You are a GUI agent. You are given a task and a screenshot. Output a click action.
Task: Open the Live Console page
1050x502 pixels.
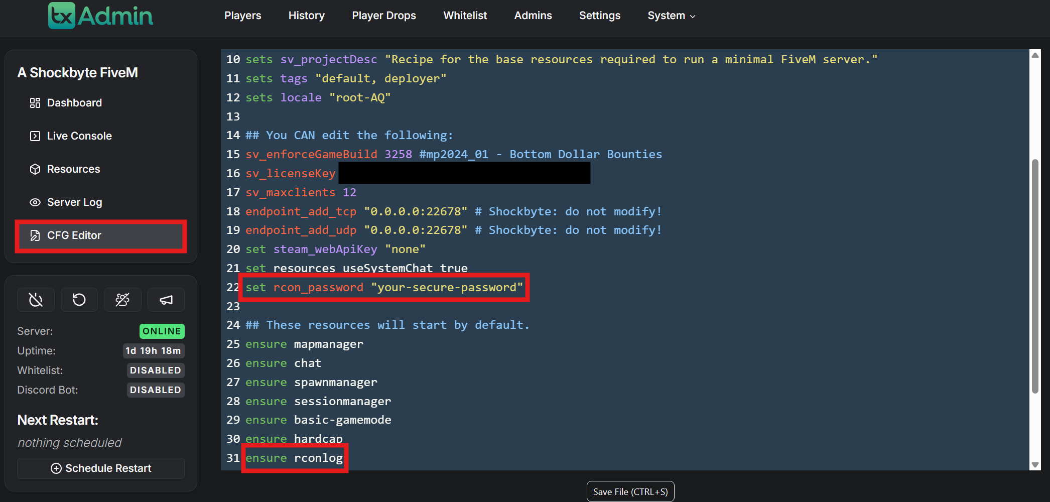79,136
